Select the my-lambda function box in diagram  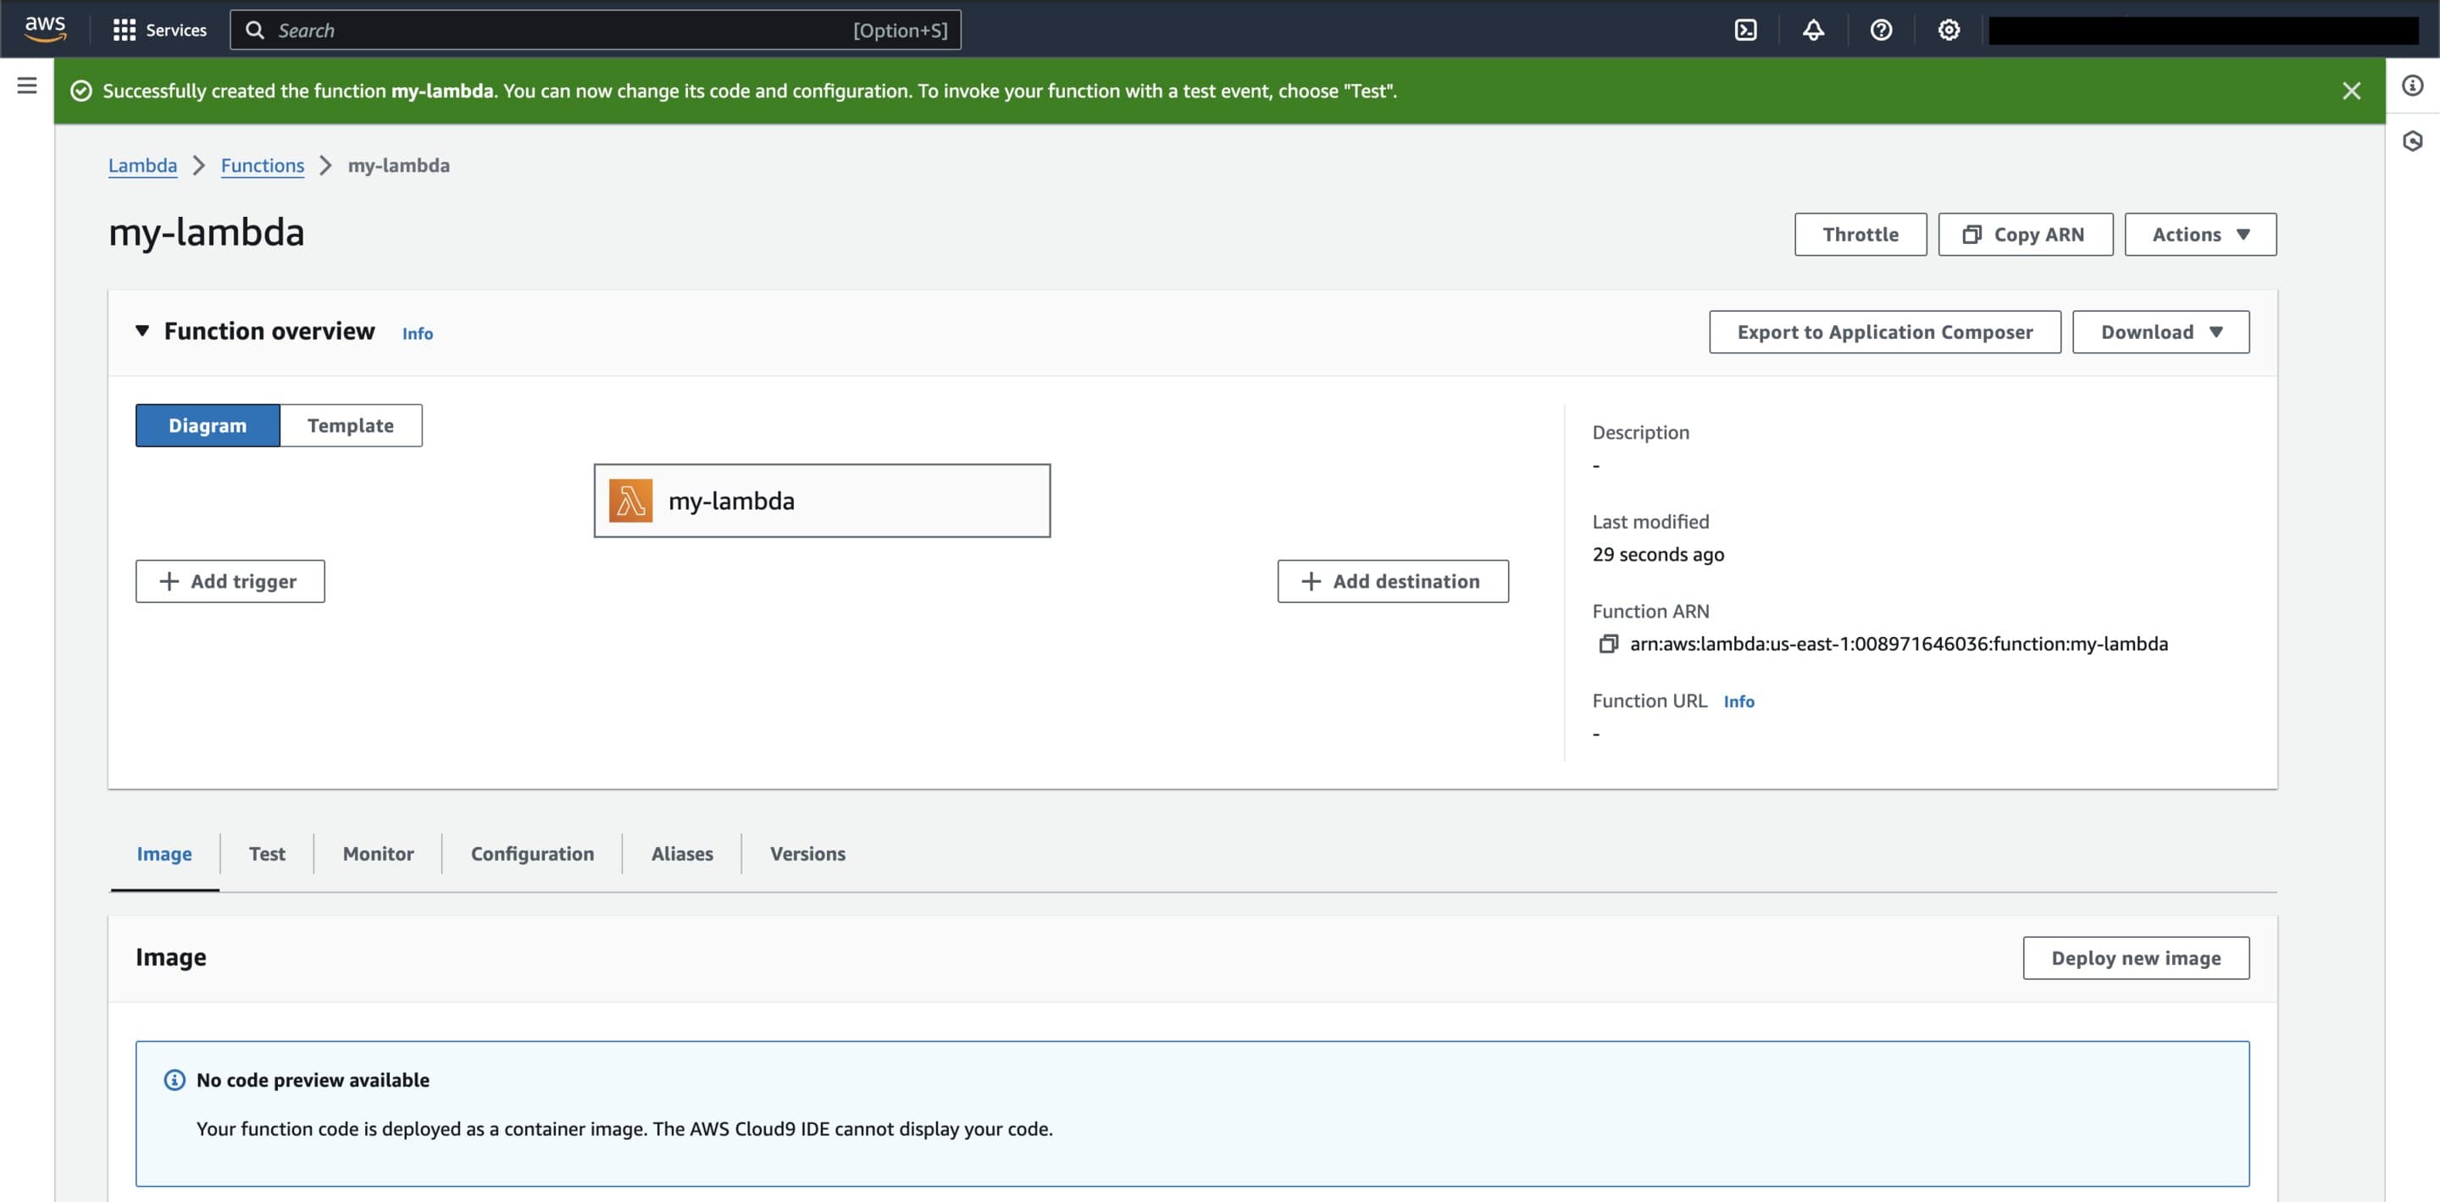coord(822,500)
